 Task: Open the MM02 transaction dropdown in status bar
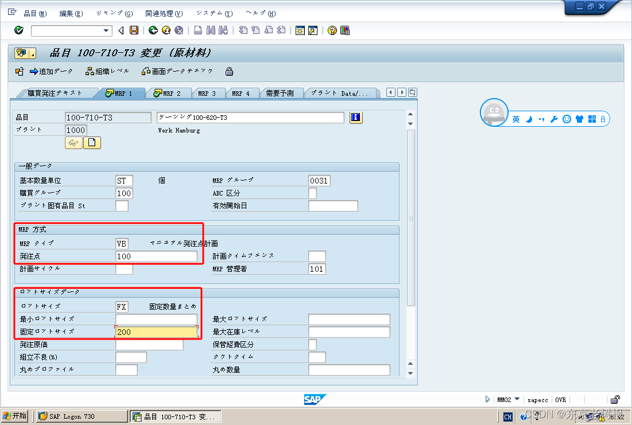click(516, 400)
